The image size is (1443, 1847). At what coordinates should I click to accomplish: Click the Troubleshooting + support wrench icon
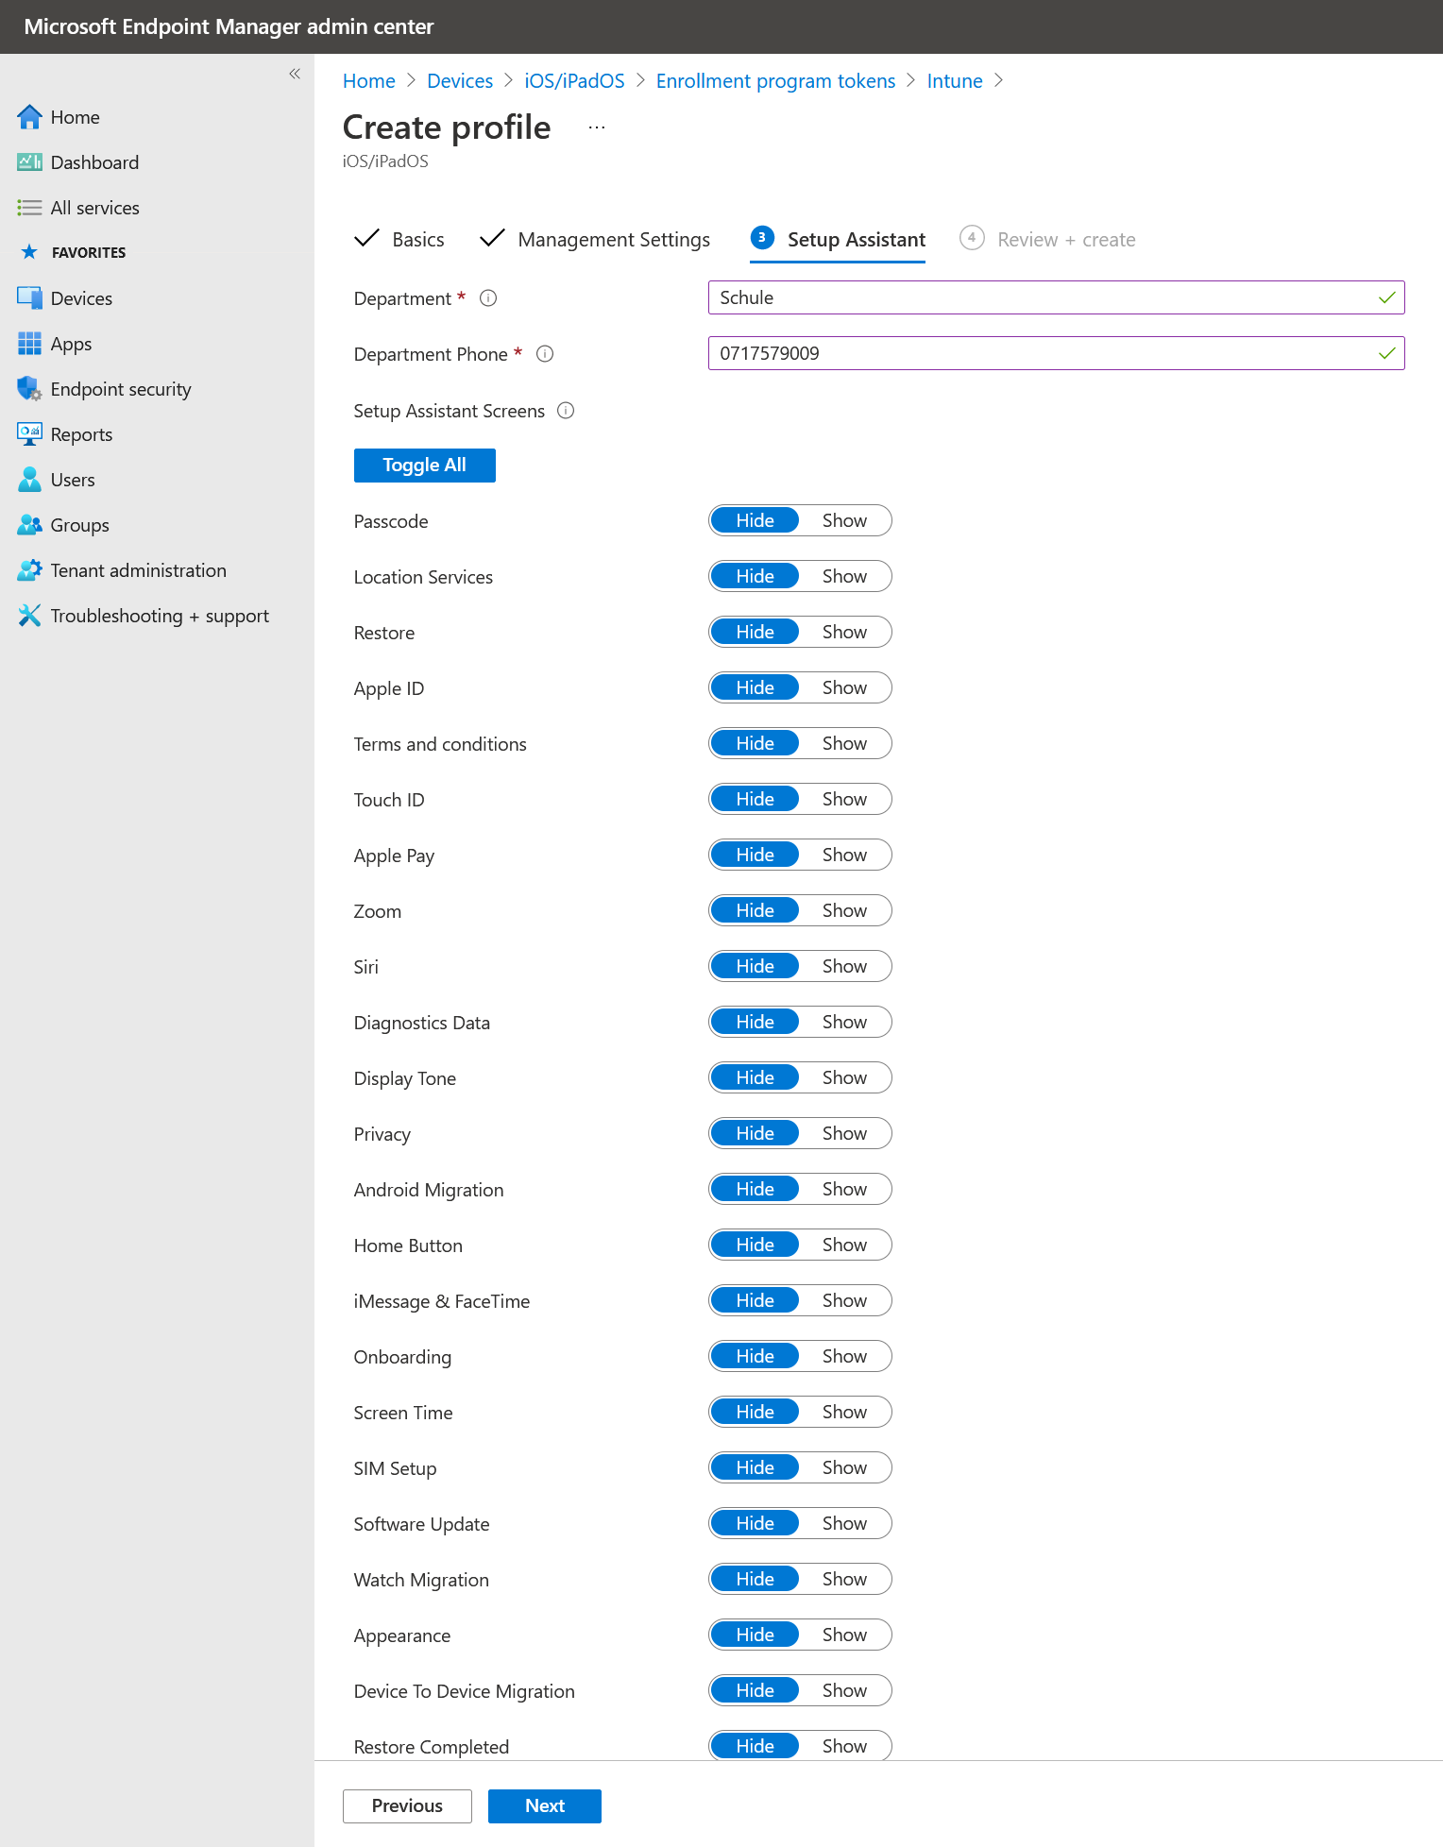[29, 616]
